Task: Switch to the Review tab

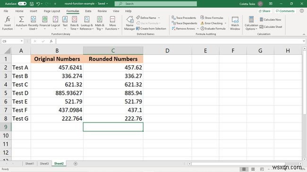Action: (x=102, y=11)
